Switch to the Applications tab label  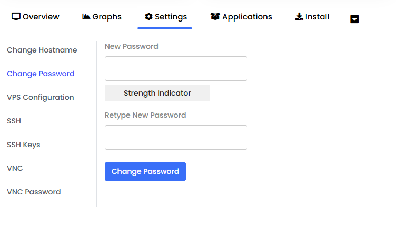pos(247,17)
